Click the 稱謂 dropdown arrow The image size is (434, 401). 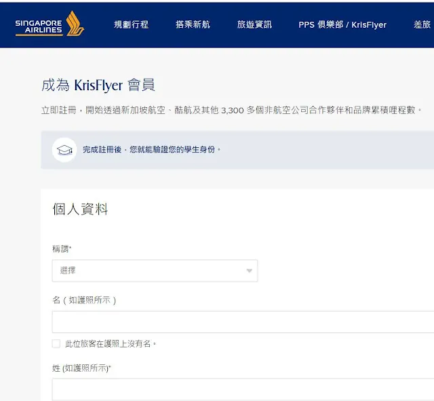pos(250,271)
